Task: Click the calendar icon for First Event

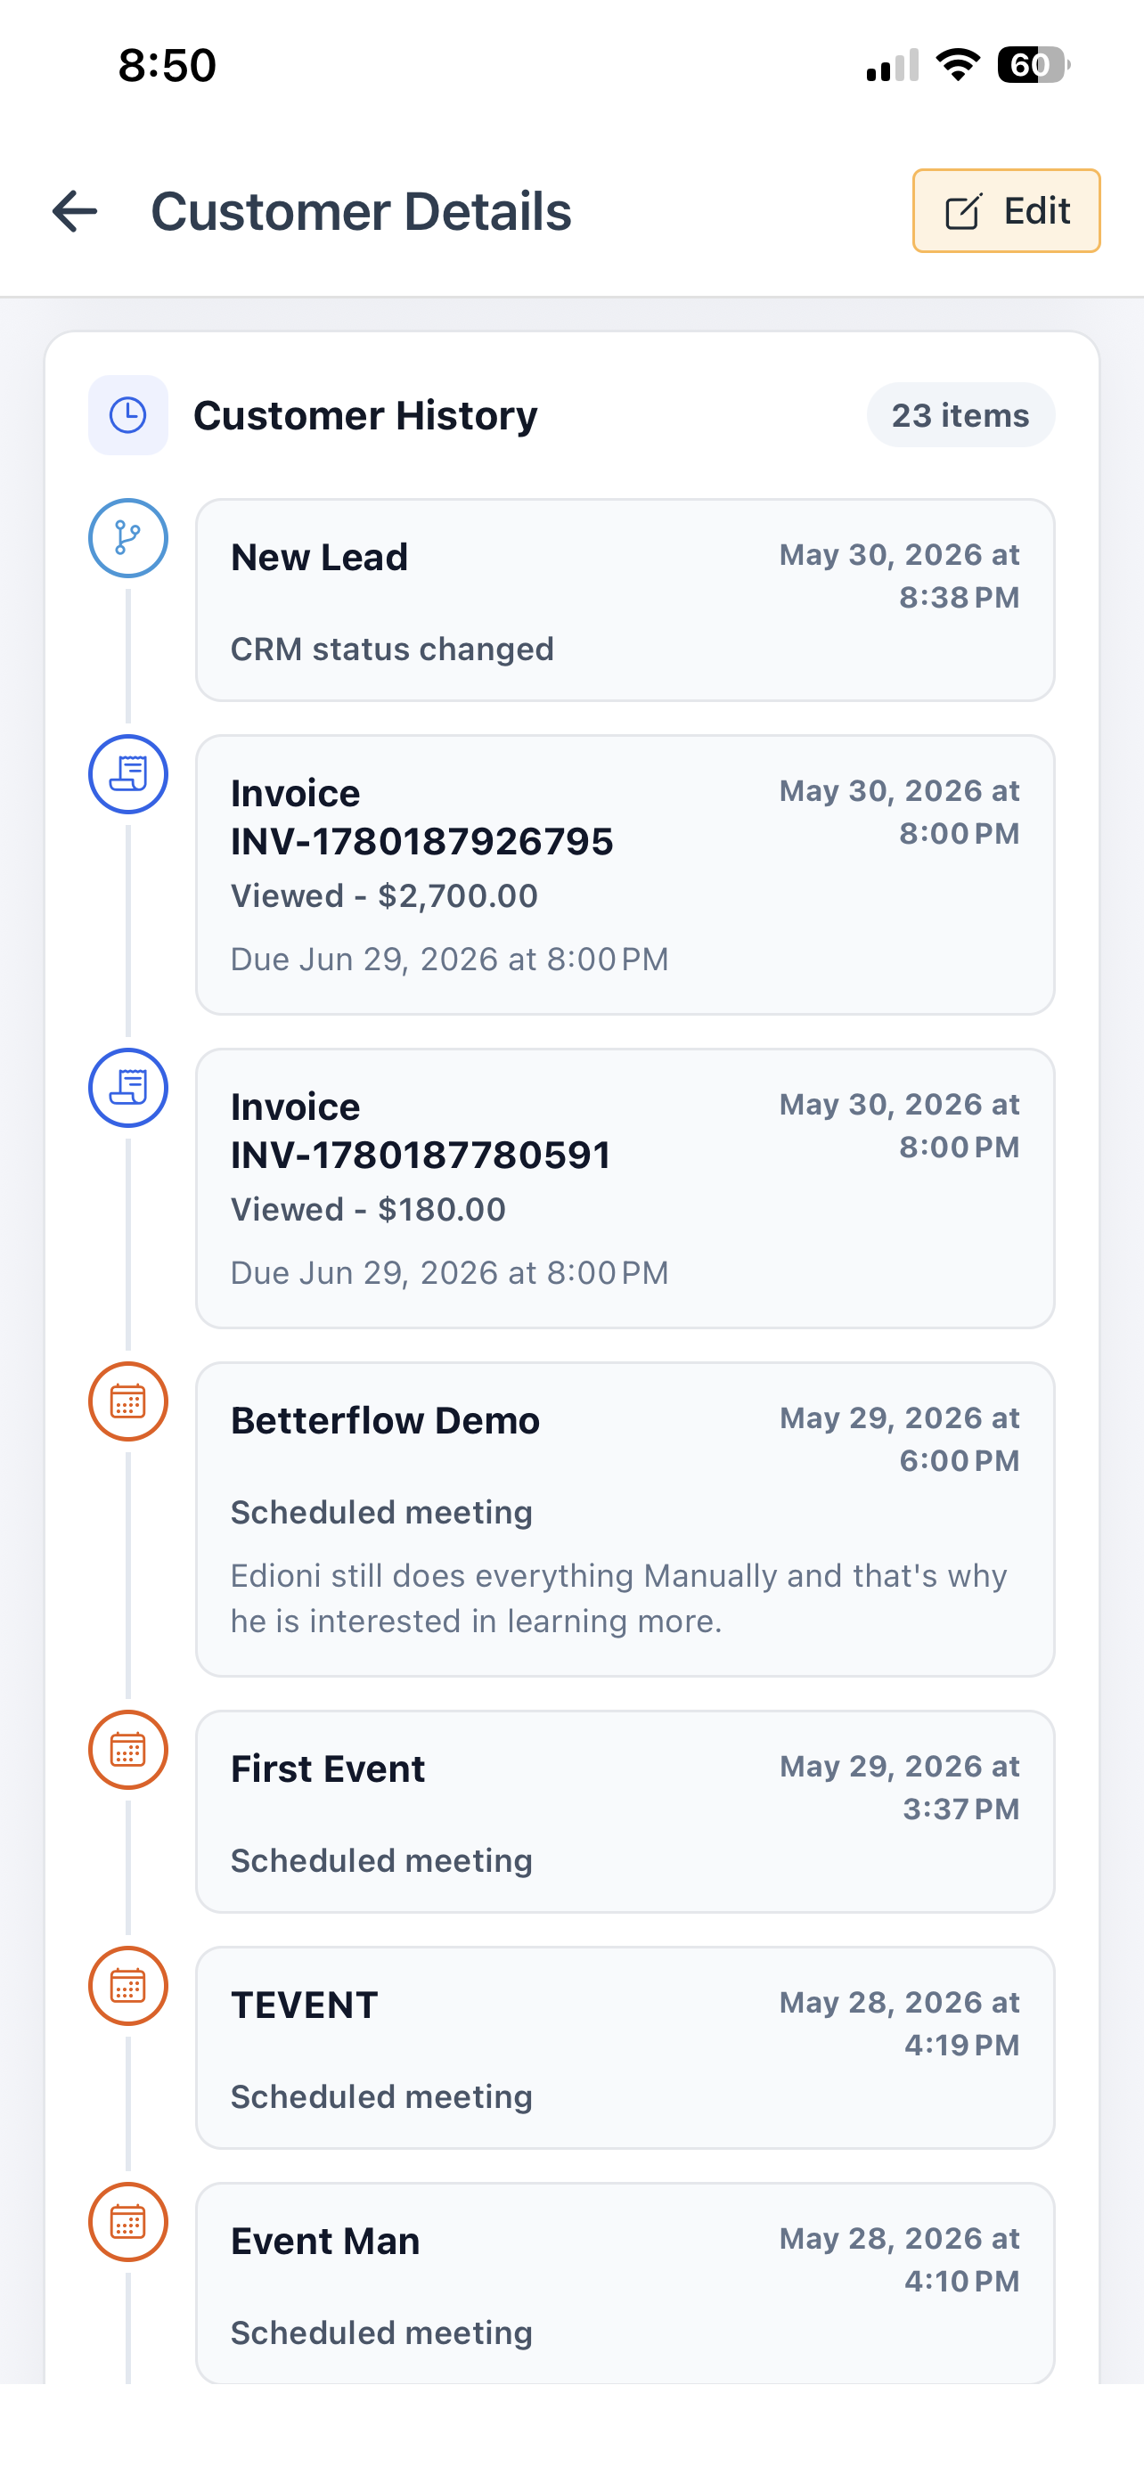Action: pyautogui.click(x=127, y=1750)
